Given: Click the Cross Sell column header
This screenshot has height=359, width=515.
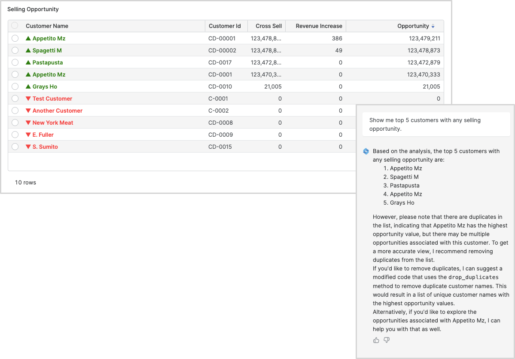Looking at the screenshot, I should coord(268,26).
